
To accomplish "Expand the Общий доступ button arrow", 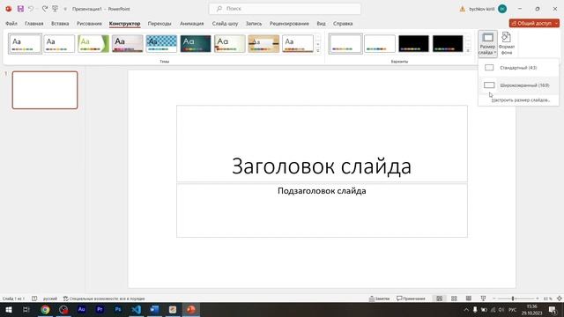I will tap(557, 23).
